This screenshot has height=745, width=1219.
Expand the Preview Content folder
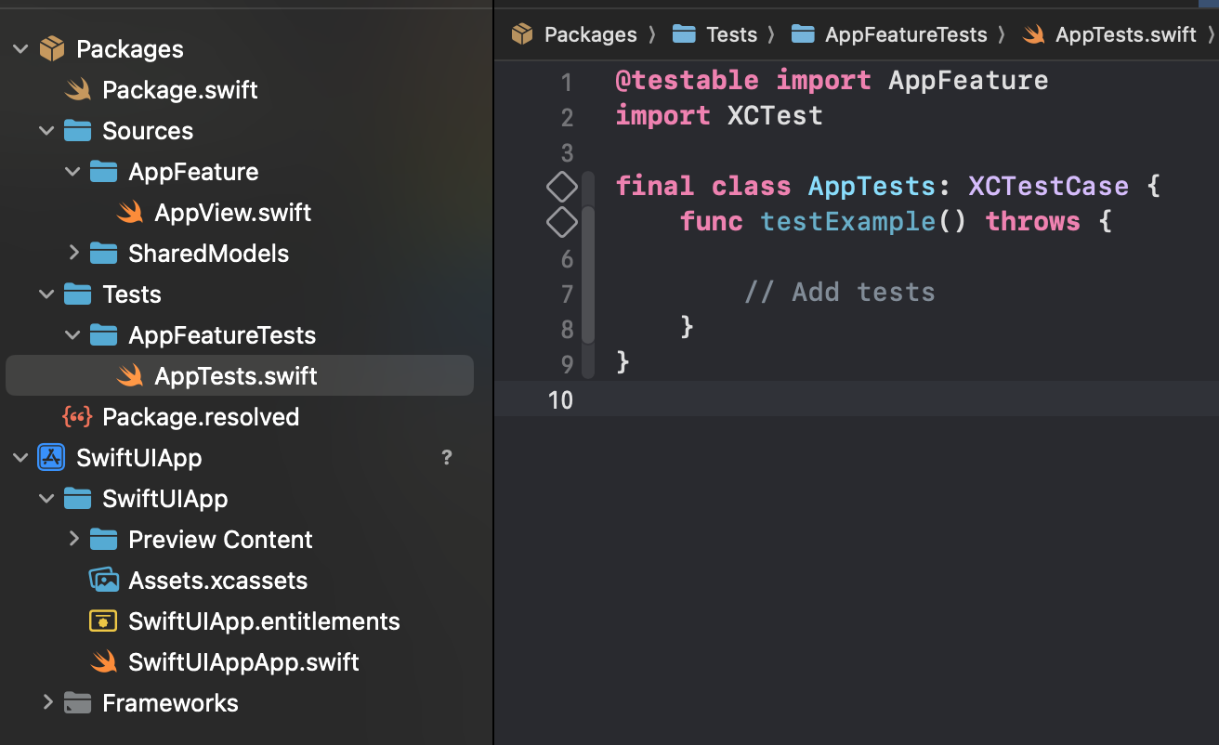click(x=73, y=540)
